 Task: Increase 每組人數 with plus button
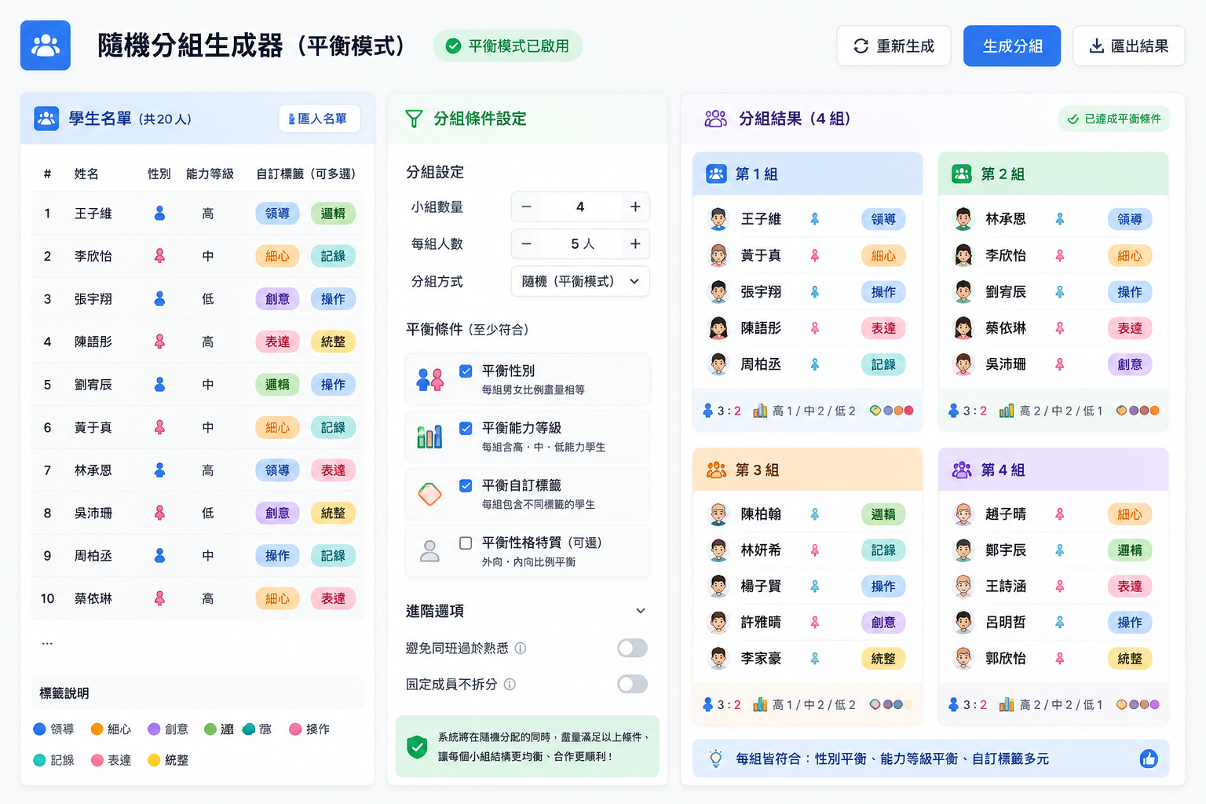coord(635,244)
